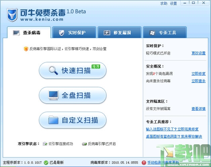
Task: Click 查看详情 quarantine link
Action: [199, 109]
